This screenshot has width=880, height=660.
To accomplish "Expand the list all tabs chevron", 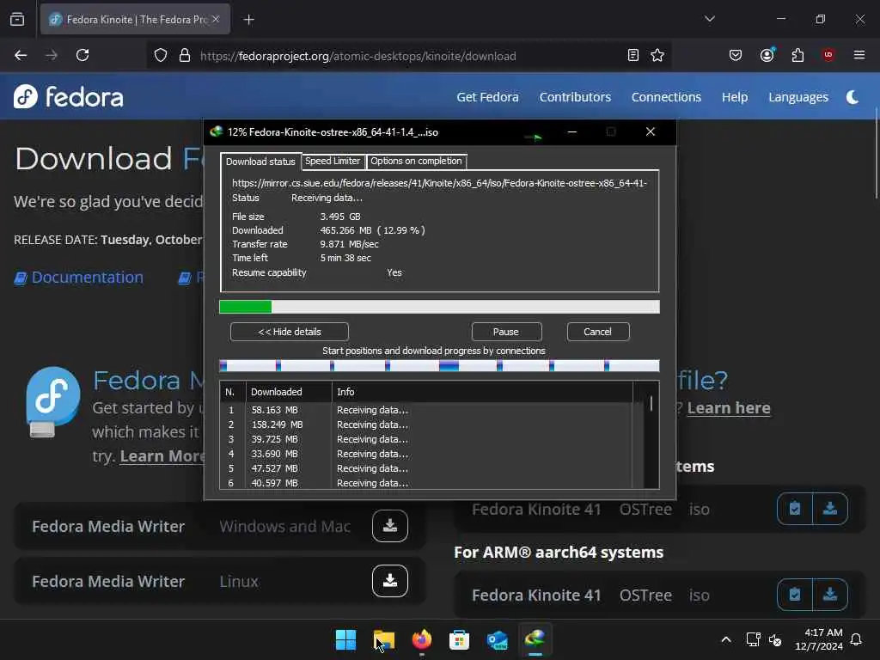I will 709,19.
